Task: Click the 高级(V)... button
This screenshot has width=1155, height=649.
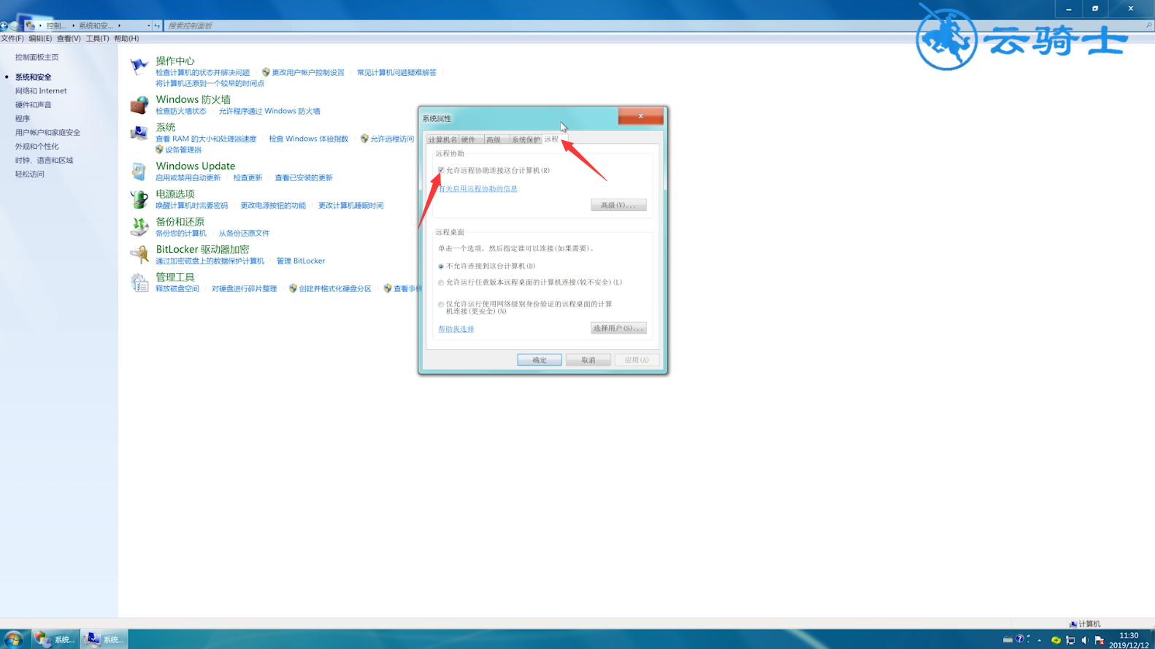Action: 618,205
